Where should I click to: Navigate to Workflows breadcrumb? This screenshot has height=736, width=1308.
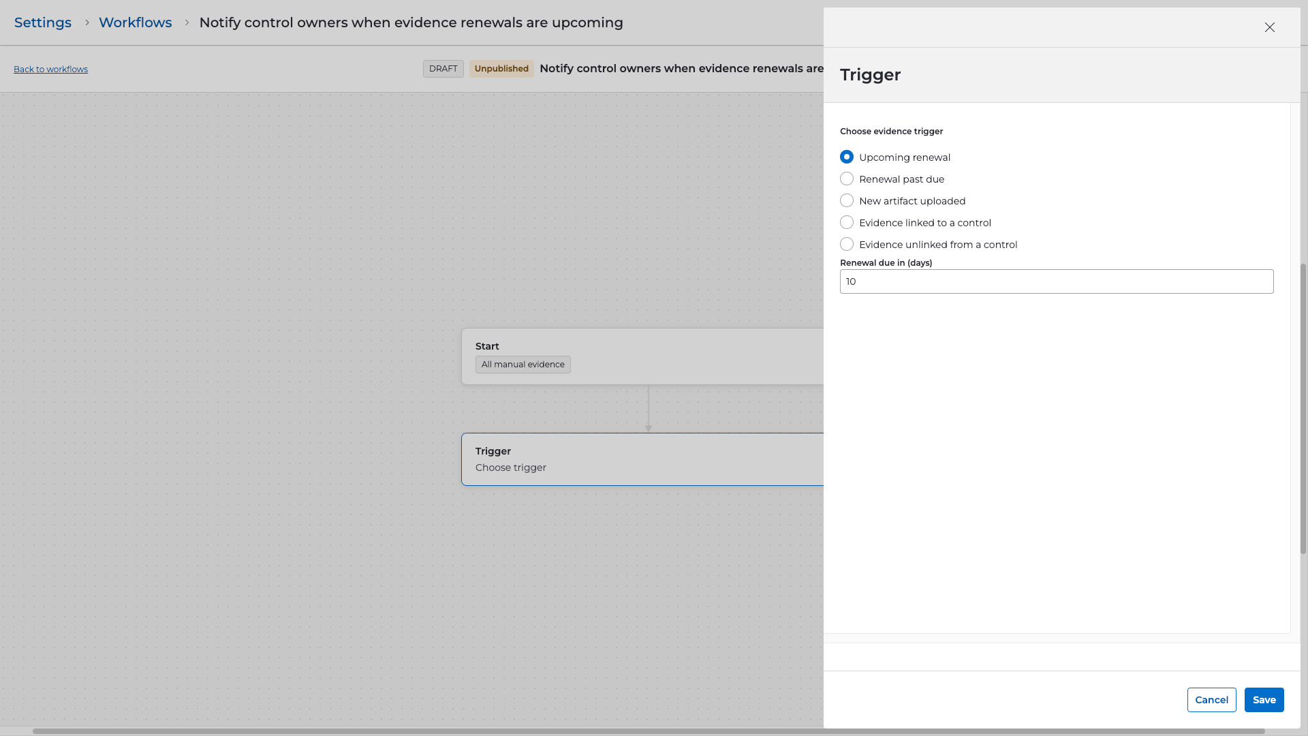click(135, 22)
